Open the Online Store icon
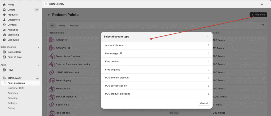This screenshot has width=271, height=116. pos(4,52)
